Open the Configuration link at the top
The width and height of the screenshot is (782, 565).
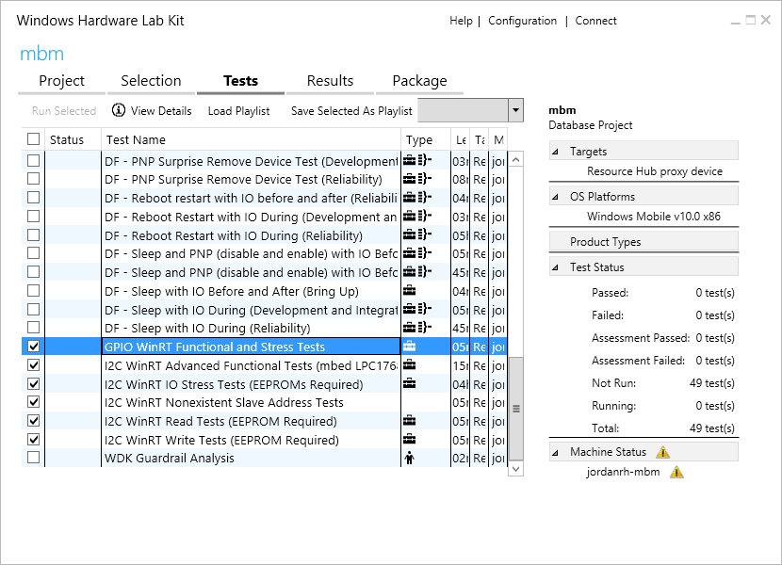coord(522,21)
